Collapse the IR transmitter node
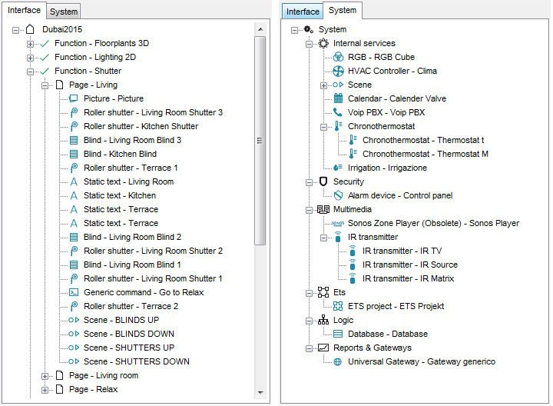This screenshot has height=406, width=553. (x=324, y=238)
